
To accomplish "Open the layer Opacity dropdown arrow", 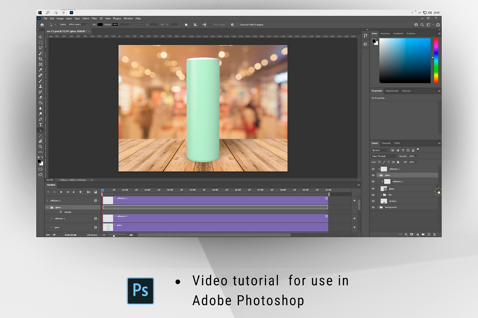I will tap(417, 156).
